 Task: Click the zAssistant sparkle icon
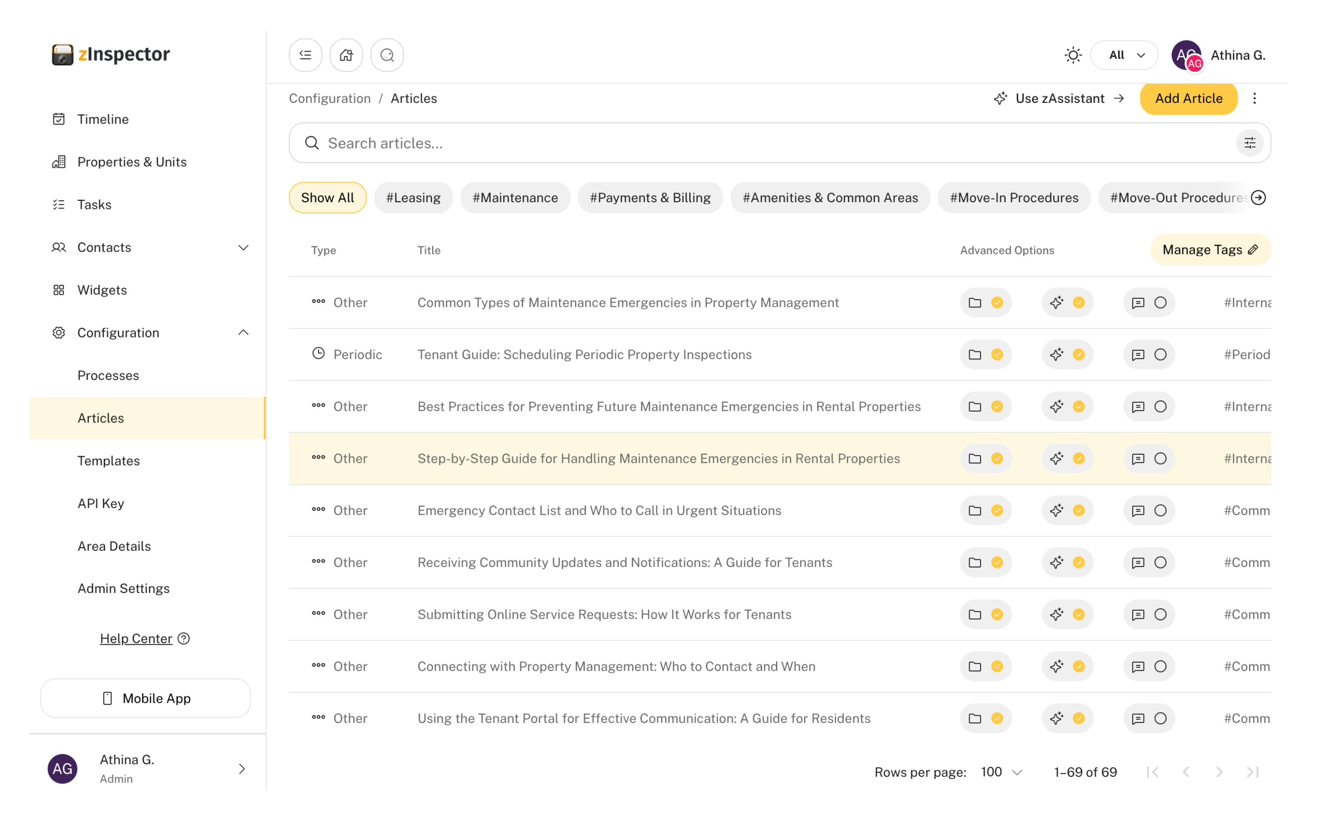pos(1001,99)
